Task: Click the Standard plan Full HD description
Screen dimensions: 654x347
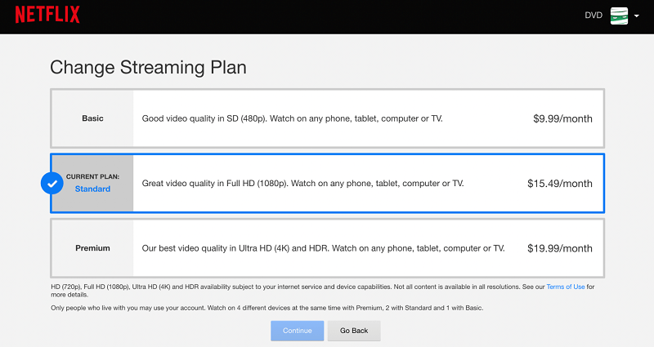Action: [x=302, y=184]
